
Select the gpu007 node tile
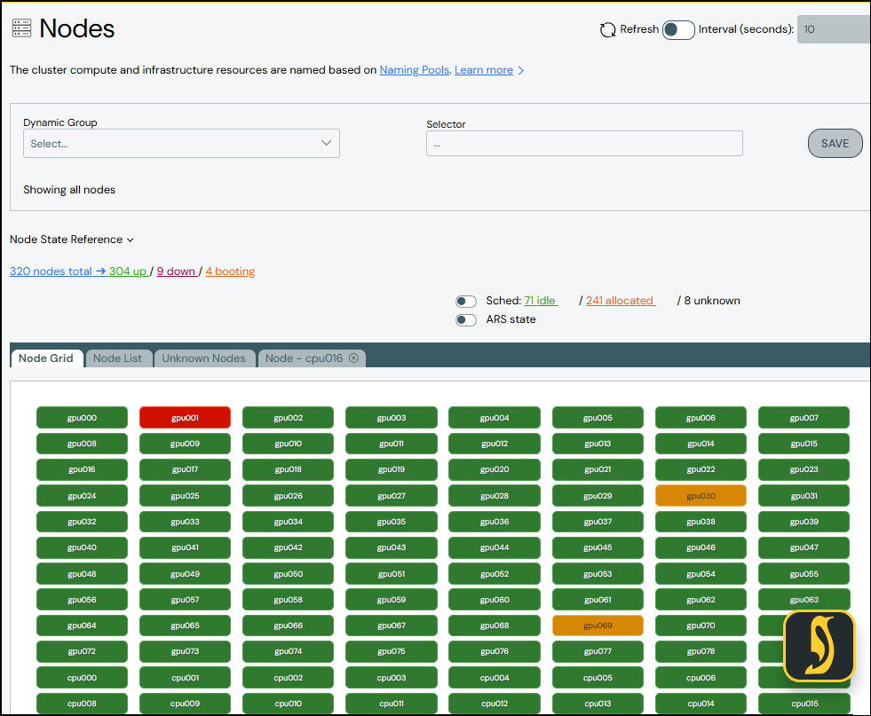[804, 417]
